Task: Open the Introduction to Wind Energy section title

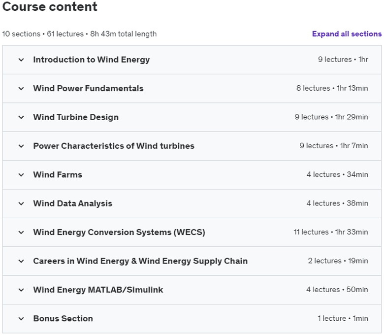Action: pos(92,60)
